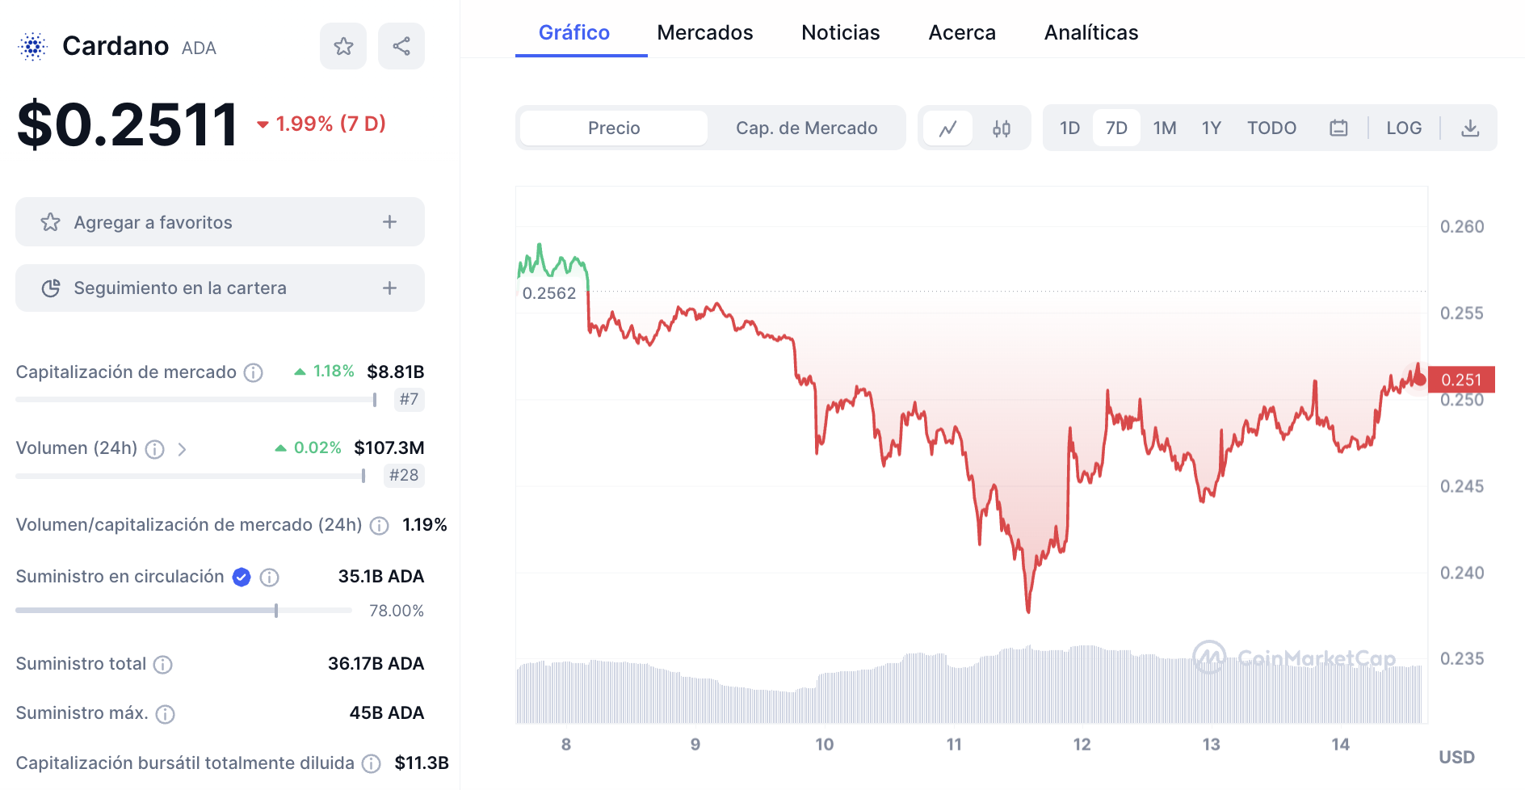Select the 1M time range button
The width and height of the screenshot is (1525, 790).
1164,128
